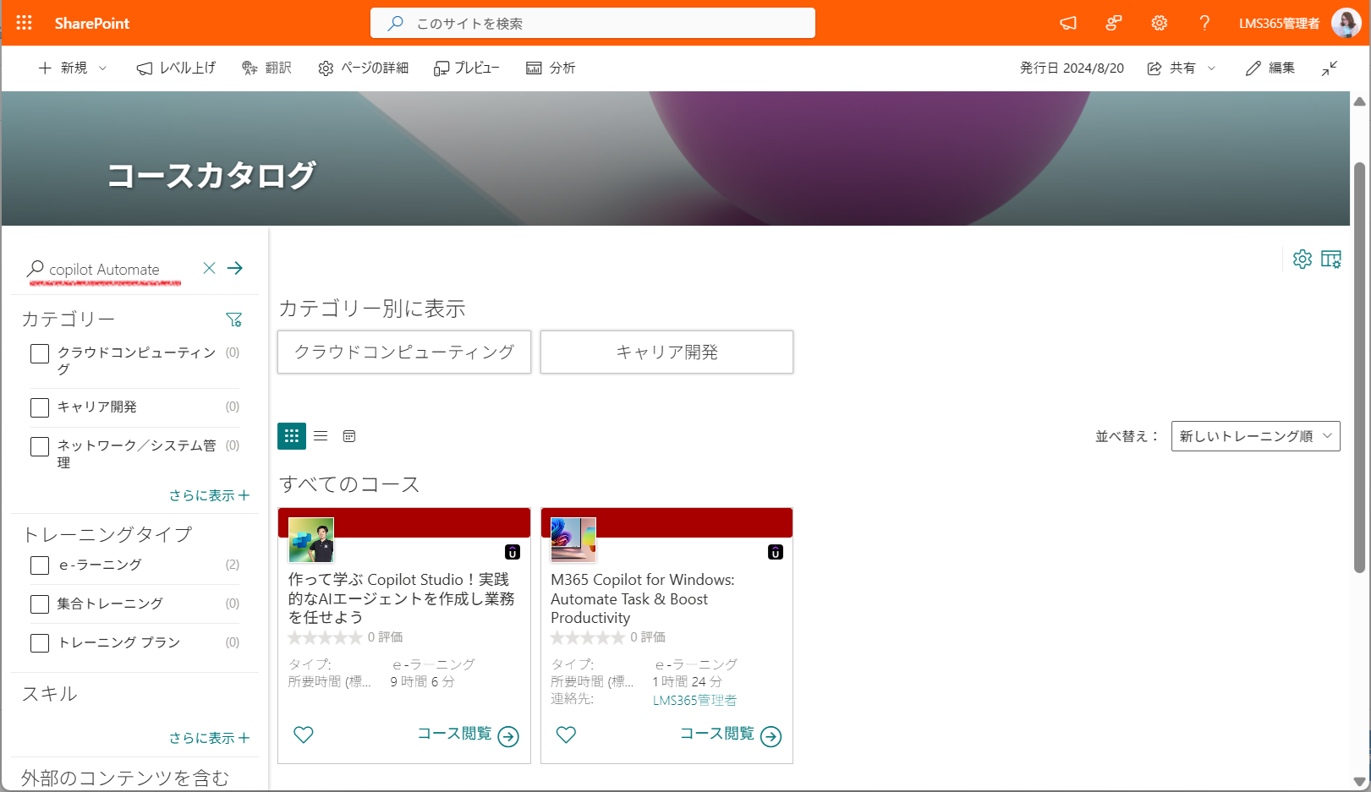Open M365 Copilot for Windows course title
Image resolution: width=1371 pixels, height=792 pixels.
click(643, 598)
